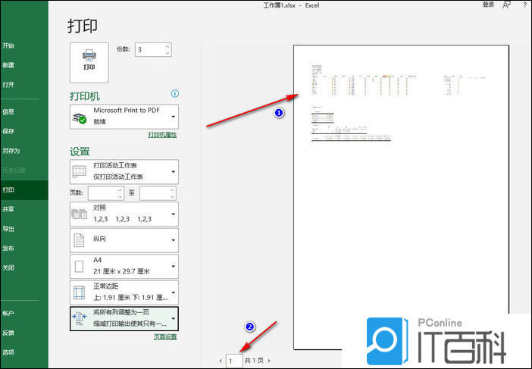Viewport: 532px width, 369px height.
Task: Open the printer info icon
Action: (x=175, y=94)
